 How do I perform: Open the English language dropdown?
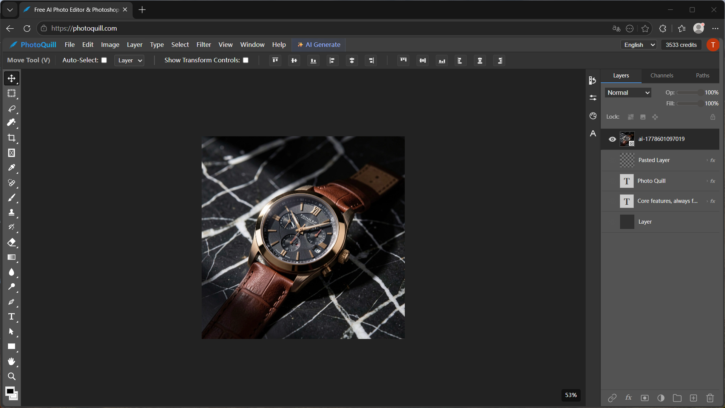click(639, 45)
